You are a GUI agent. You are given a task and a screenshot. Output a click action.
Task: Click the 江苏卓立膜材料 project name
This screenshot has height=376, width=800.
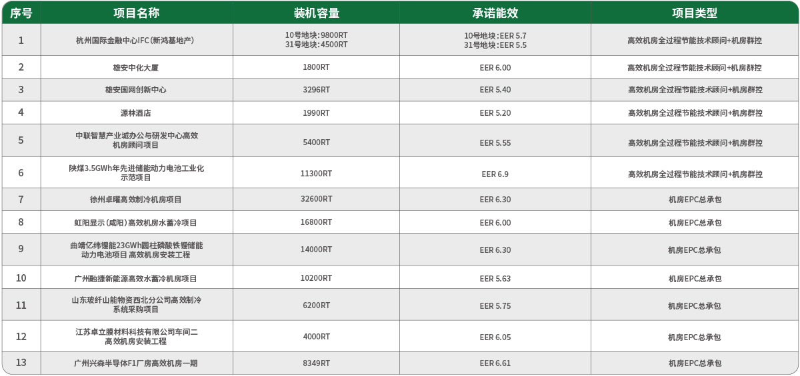[136, 337]
